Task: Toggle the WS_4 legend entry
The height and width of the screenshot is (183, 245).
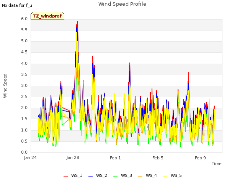Action: (x=147, y=175)
